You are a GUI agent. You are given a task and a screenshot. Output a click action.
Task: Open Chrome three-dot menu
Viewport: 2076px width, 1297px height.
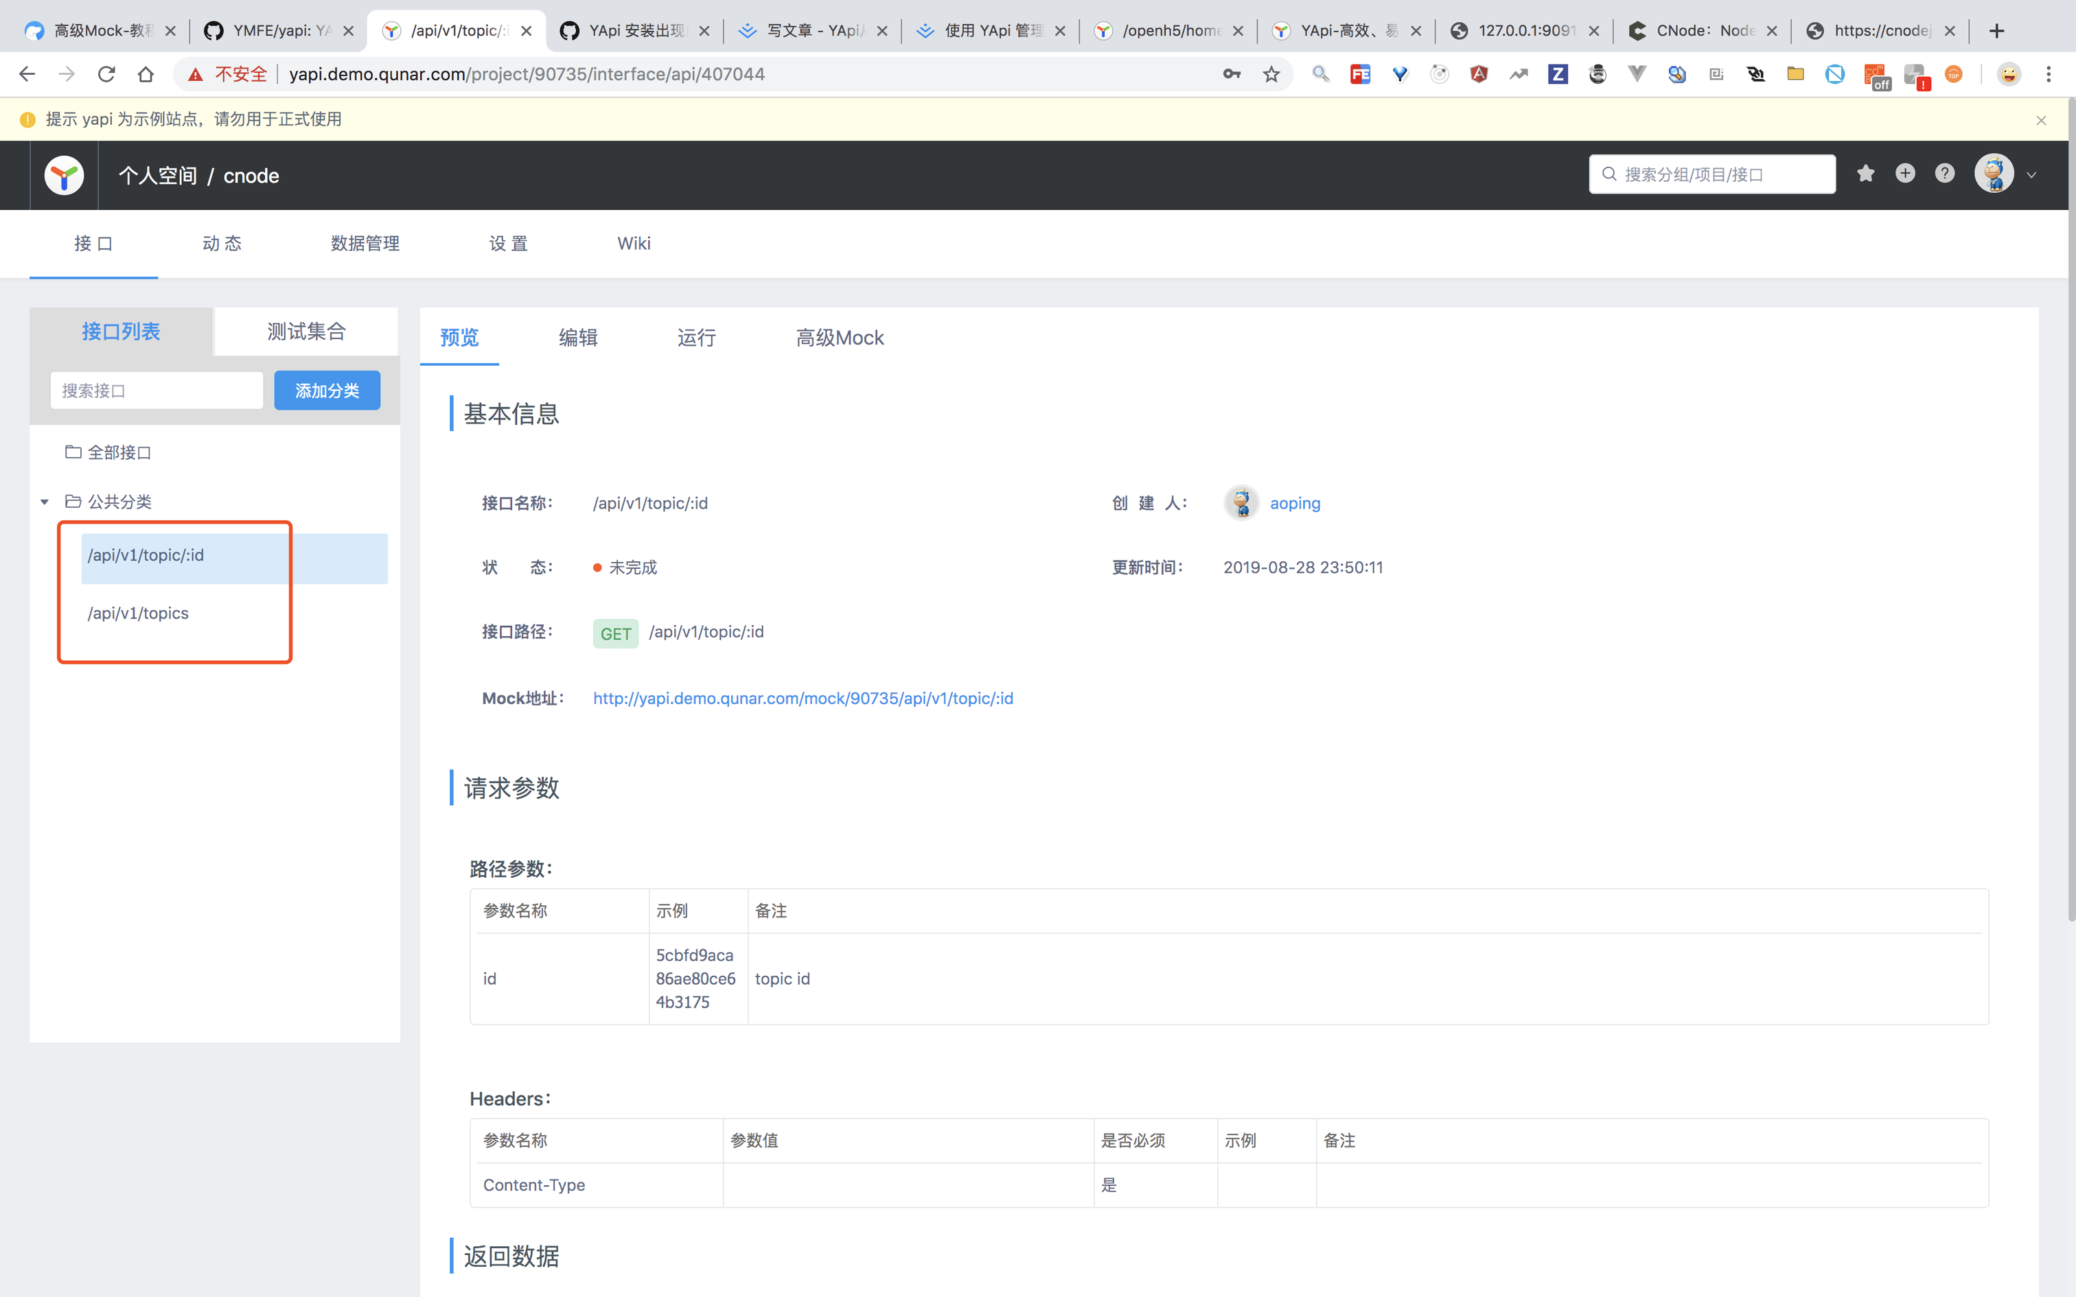[2049, 74]
